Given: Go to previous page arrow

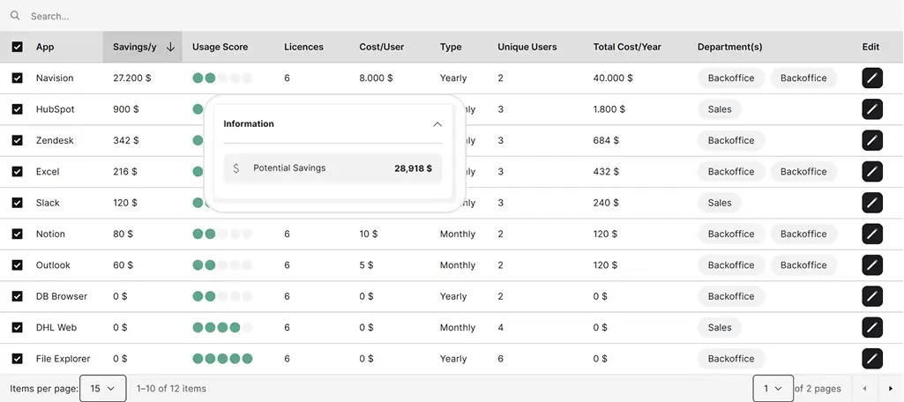Looking at the screenshot, I should coord(864,389).
